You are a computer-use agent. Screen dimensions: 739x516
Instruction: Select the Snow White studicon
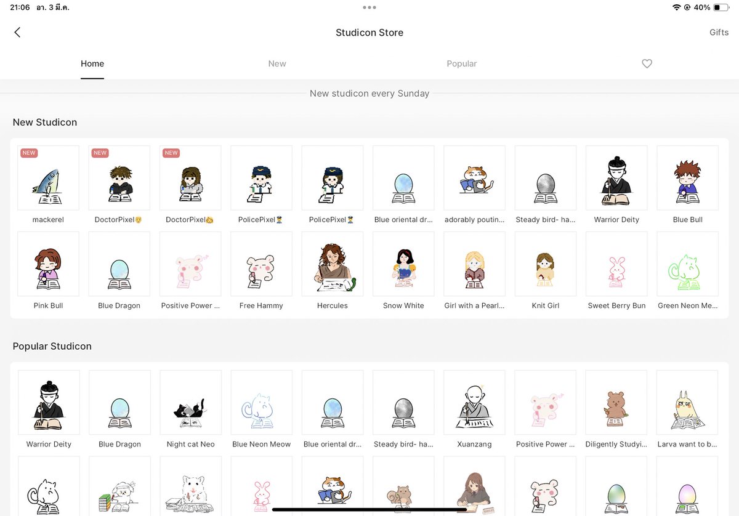tap(403, 264)
